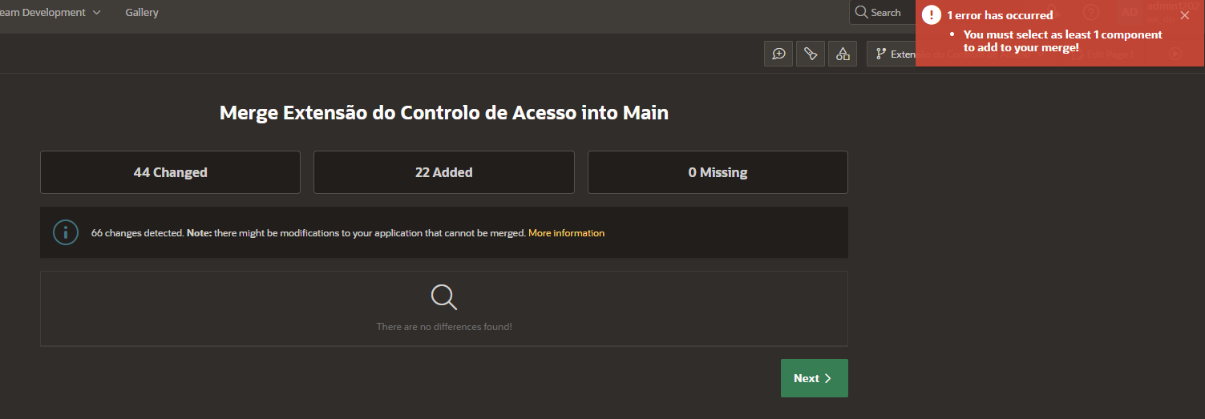This screenshot has width=1205, height=419.
Task: Open the Gallery menu
Action: click(142, 13)
